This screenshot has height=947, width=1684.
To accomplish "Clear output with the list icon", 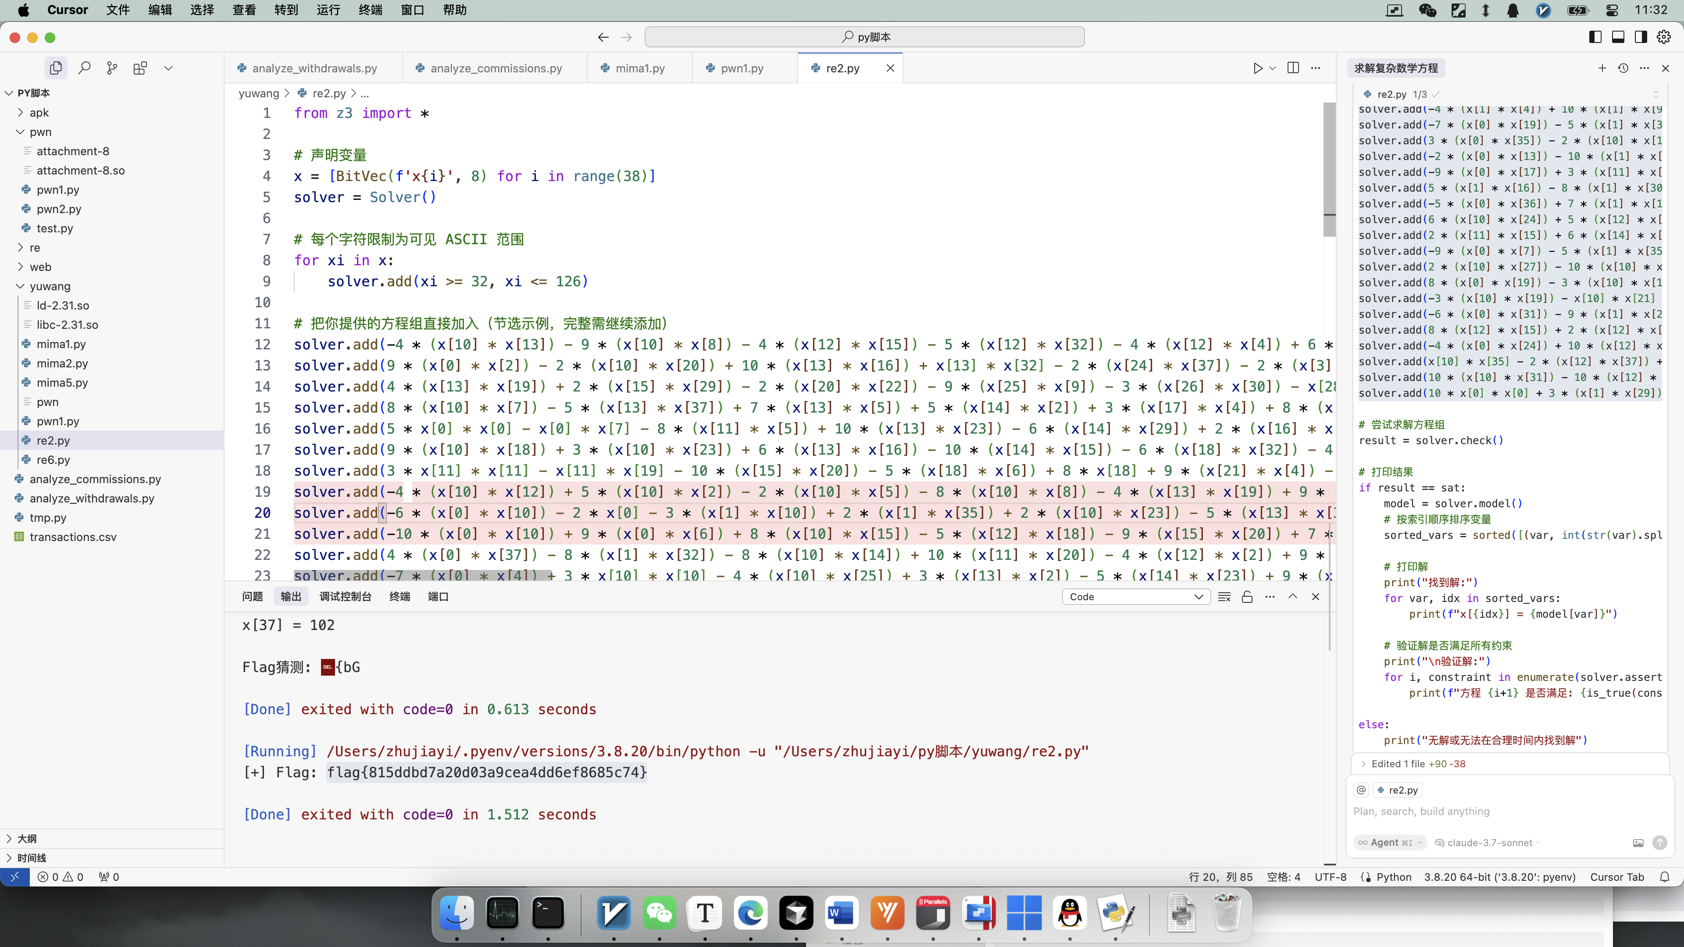I will 1224,597.
